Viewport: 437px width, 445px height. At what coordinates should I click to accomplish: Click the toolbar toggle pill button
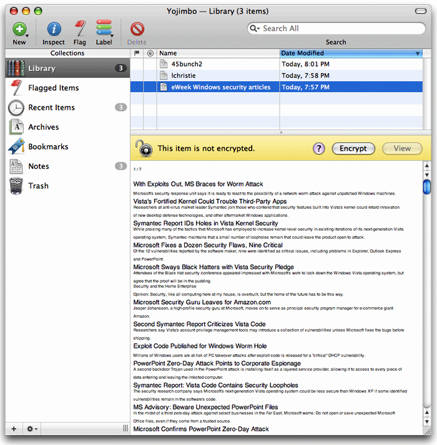point(421,11)
